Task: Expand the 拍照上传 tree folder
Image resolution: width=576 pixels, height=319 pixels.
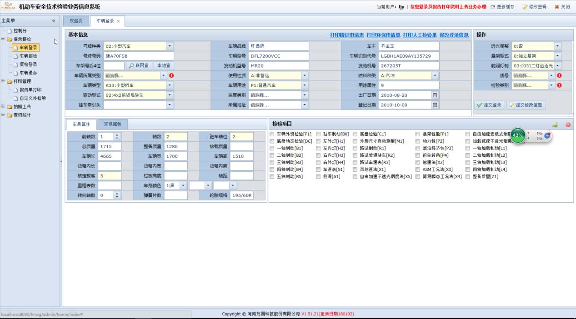Action: point(3,106)
